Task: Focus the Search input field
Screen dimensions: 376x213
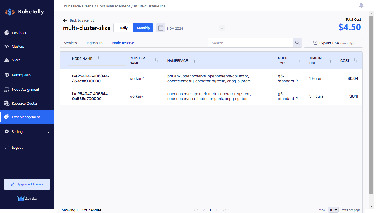Action: click(x=250, y=43)
